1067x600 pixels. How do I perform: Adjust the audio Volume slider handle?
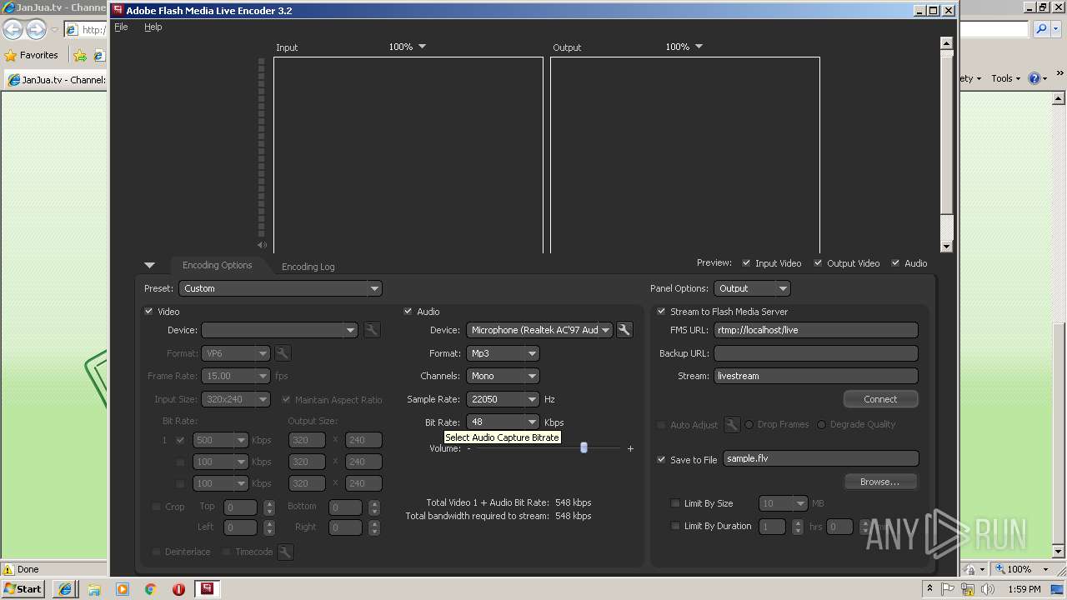[x=584, y=448]
